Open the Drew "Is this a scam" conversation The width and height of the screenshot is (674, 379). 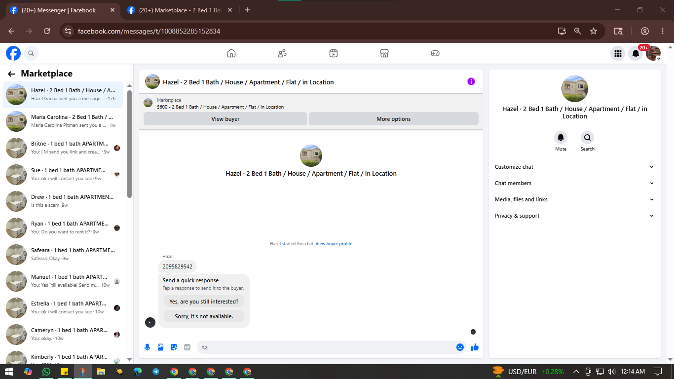coord(63,201)
